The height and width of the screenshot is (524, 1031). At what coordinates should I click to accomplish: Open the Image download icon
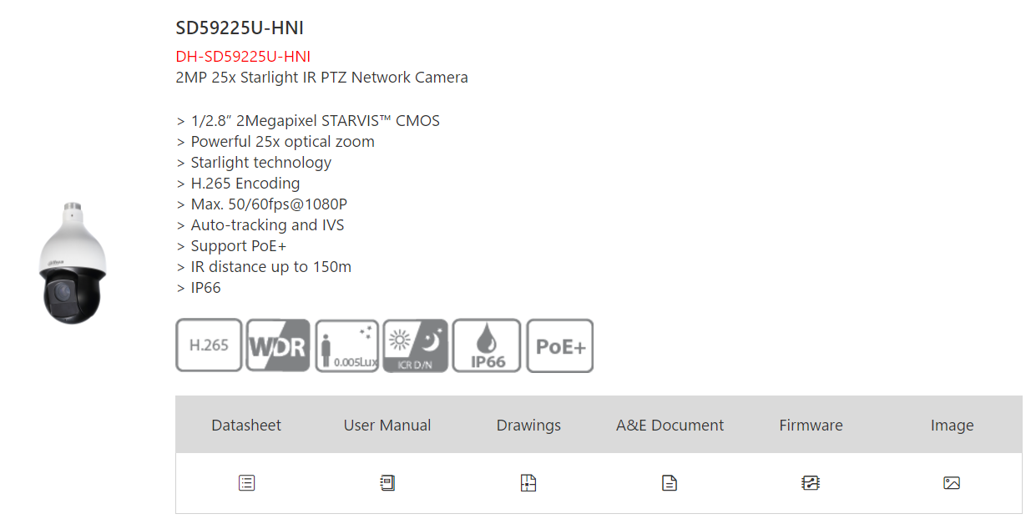click(x=952, y=482)
